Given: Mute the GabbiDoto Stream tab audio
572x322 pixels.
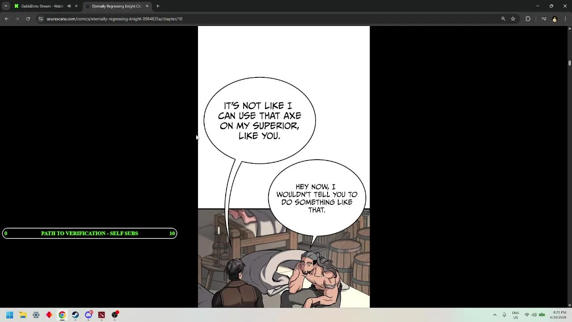Looking at the screenshot, I should click(x=69, y=6).
